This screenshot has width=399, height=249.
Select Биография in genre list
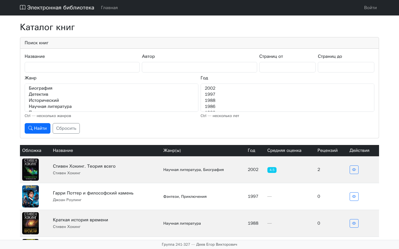click(111, 88)
